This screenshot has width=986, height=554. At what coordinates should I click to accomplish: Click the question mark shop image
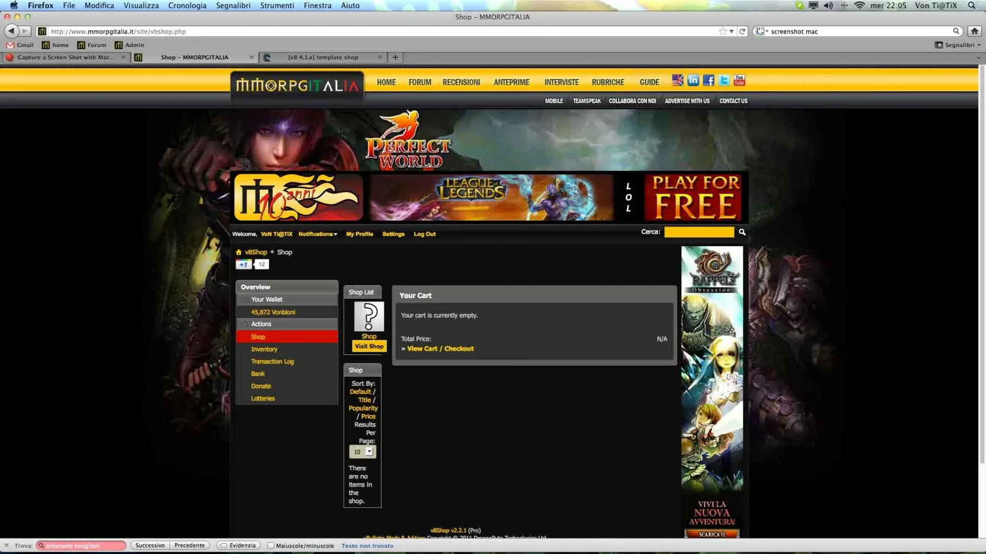pyautogui.click(x=369, y=316)
